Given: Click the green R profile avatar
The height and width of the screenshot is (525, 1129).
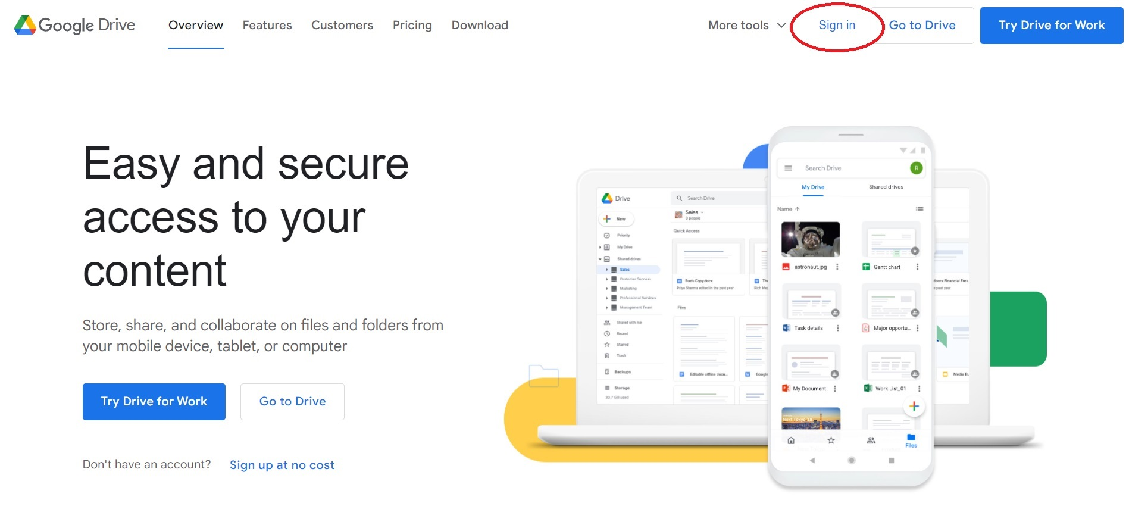Looking at the screenshot, I should click(917, 168).
